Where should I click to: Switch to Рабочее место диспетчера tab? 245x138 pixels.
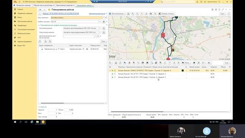tap(43, 5)
